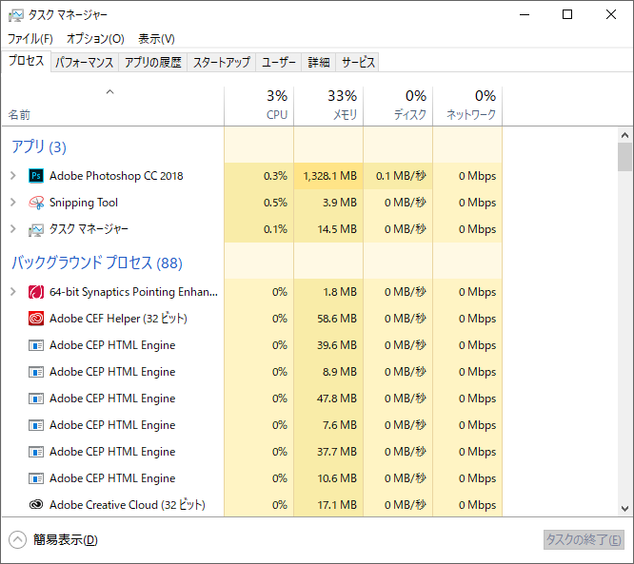
Task: Click the vertical scrollbar thumb
Action: 624,157
